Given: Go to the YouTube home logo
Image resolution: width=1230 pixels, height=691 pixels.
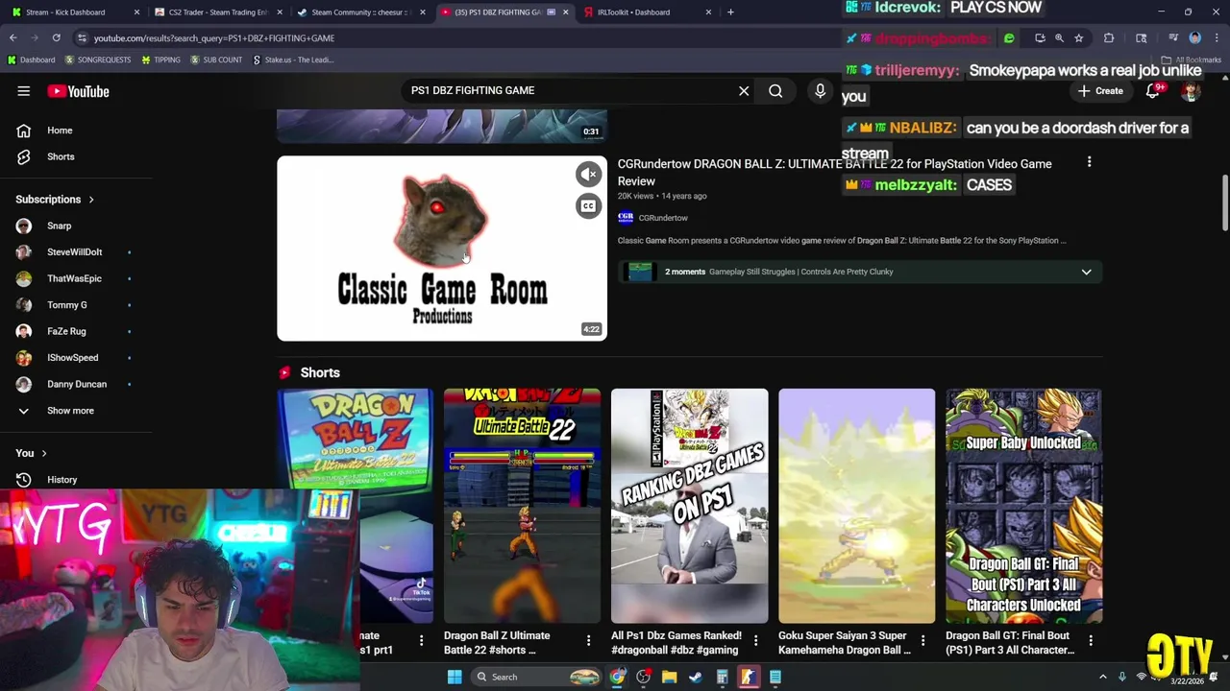Looking at the screenshot, I should tap(78, 91).
